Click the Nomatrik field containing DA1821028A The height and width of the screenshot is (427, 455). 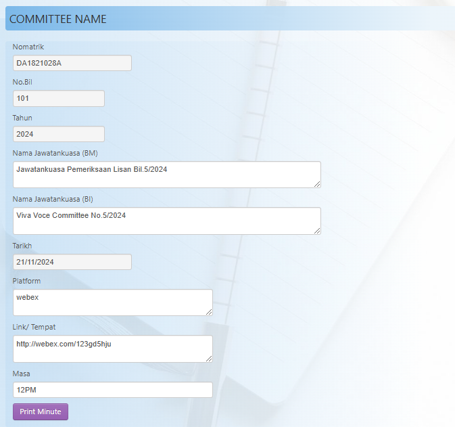point(72,63)
